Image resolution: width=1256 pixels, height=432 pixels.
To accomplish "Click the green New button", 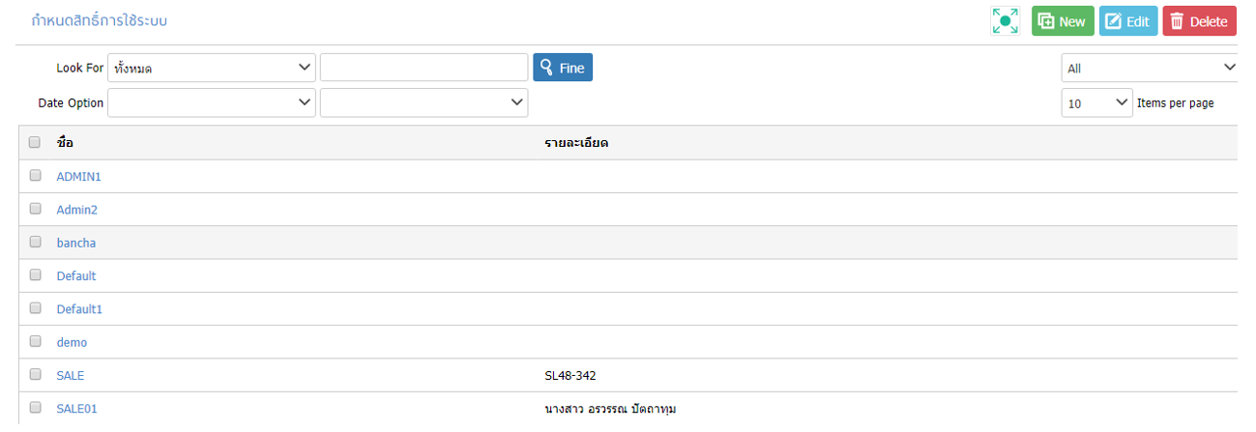I will (x=1063, y=21).
